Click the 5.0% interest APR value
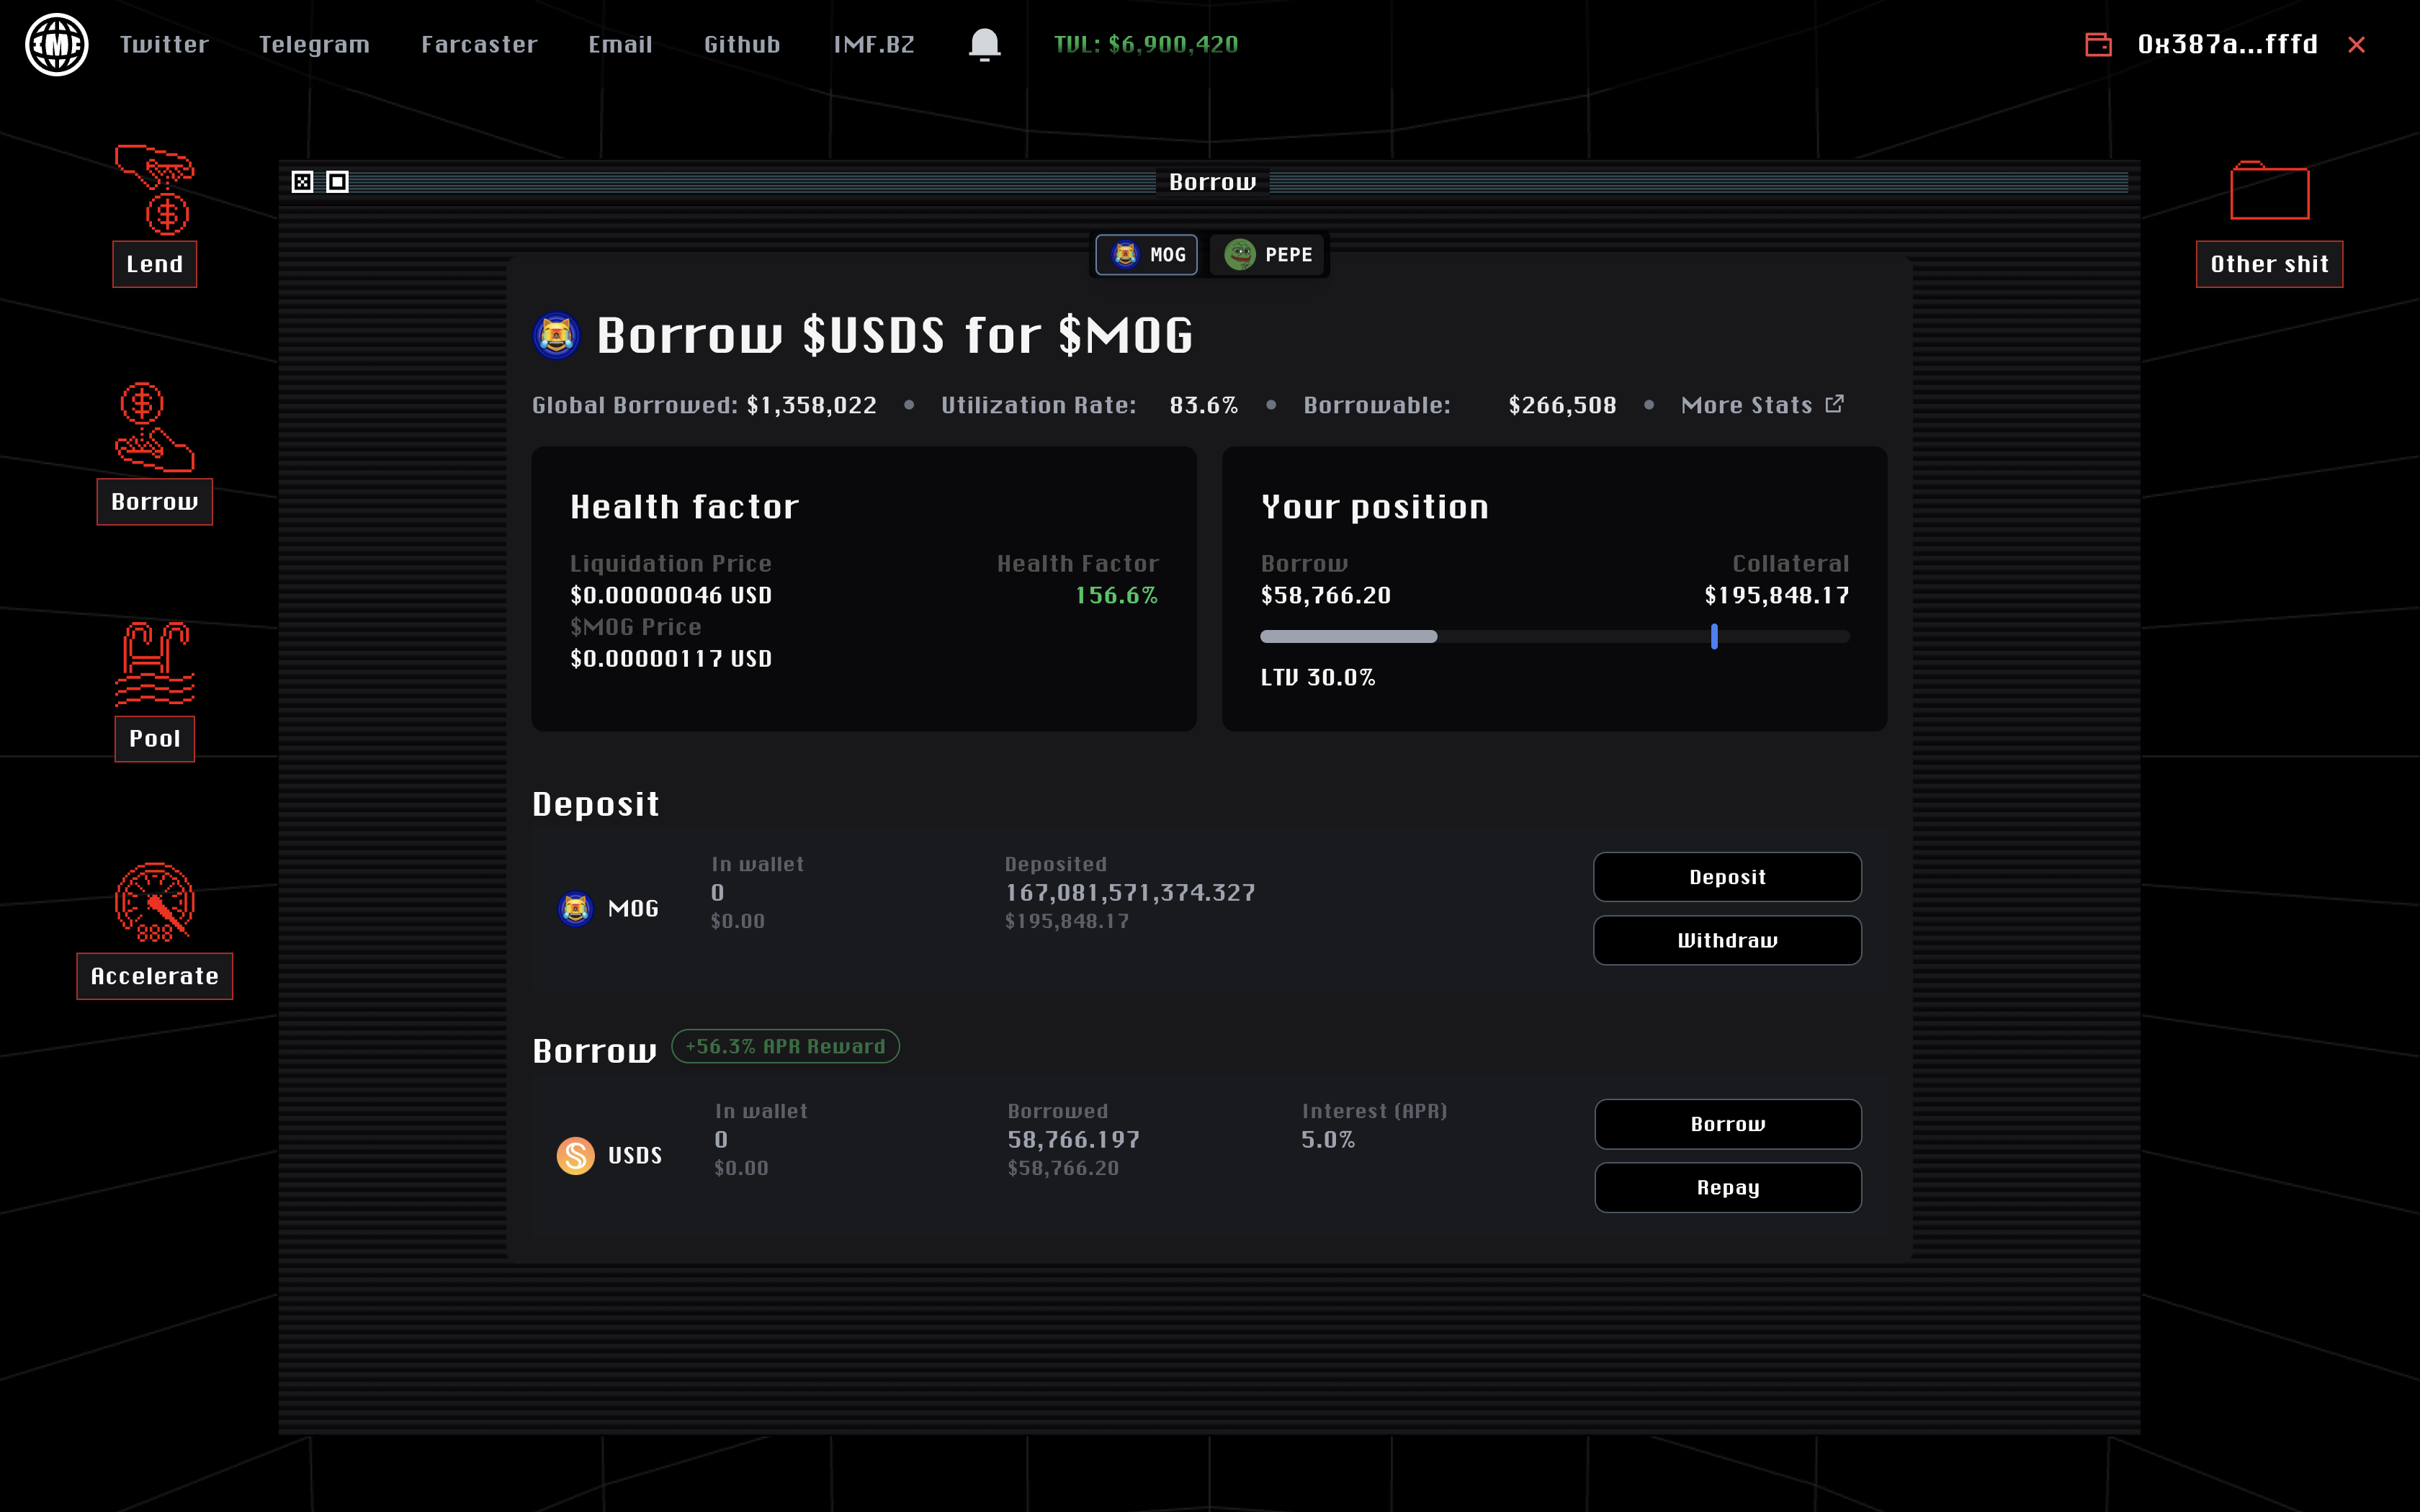2420x1512 pixels. point(1328,1139)
